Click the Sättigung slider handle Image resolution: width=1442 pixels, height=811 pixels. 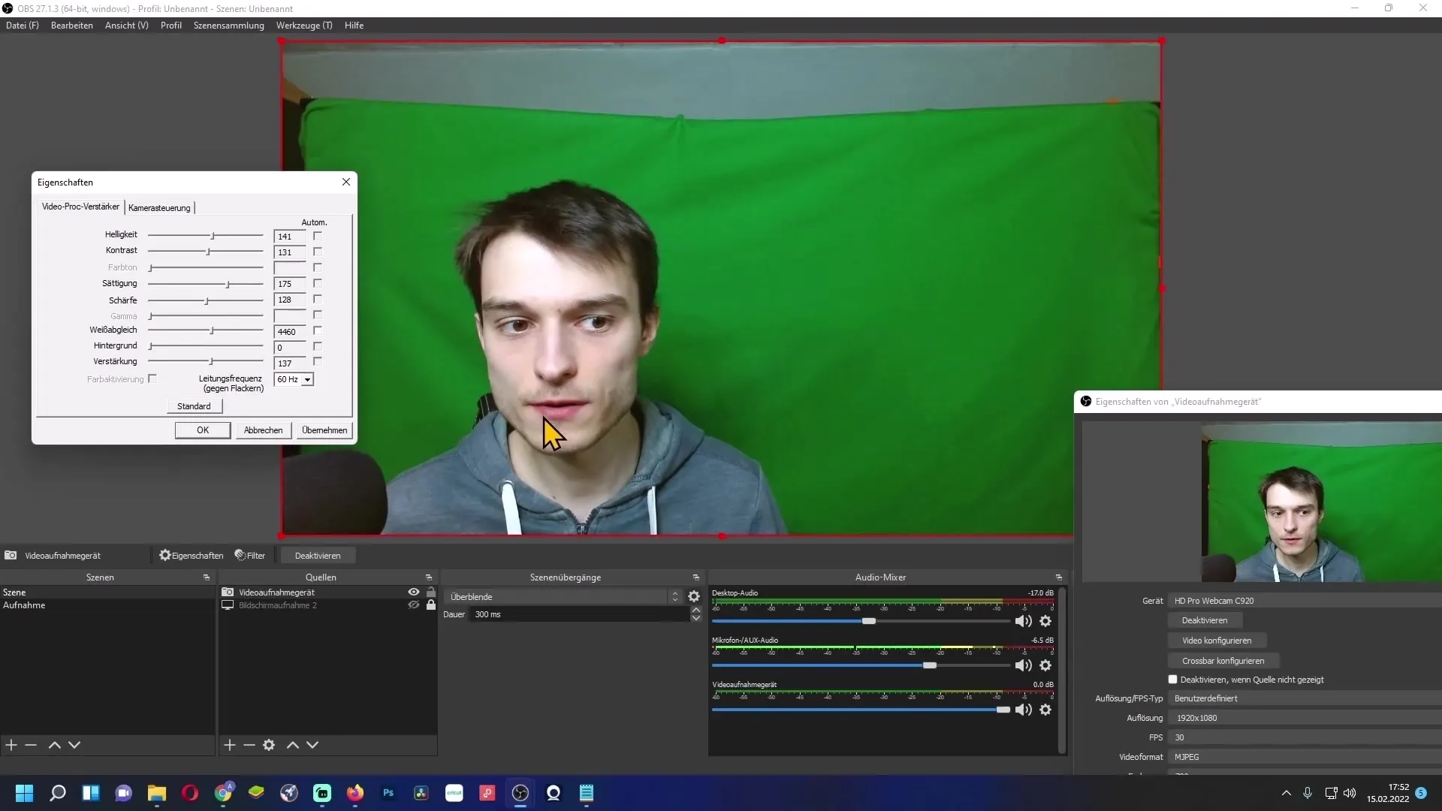point(228,284)
